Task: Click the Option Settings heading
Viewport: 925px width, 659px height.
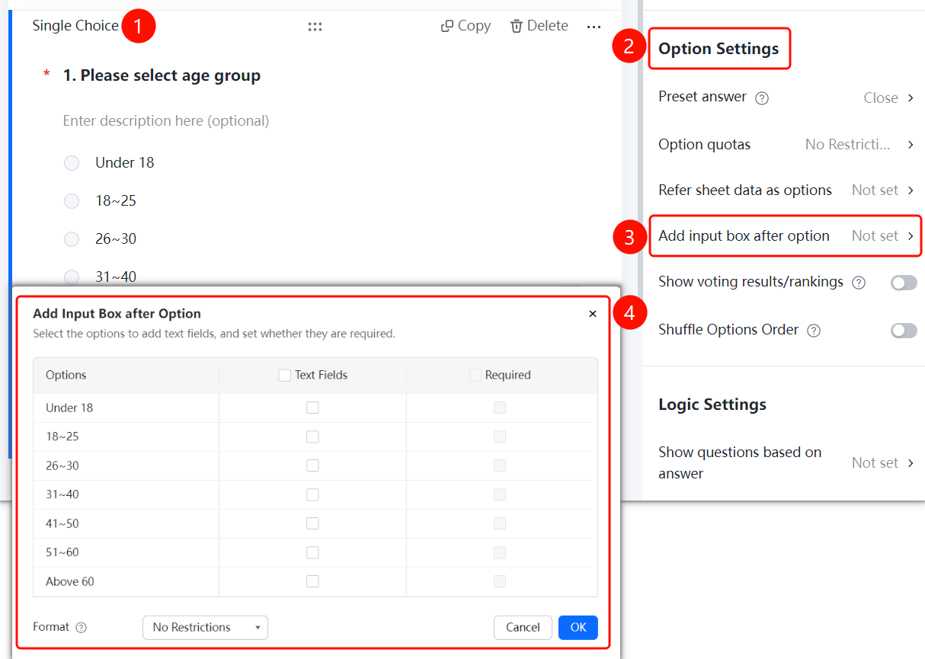Action: [719, 49]
